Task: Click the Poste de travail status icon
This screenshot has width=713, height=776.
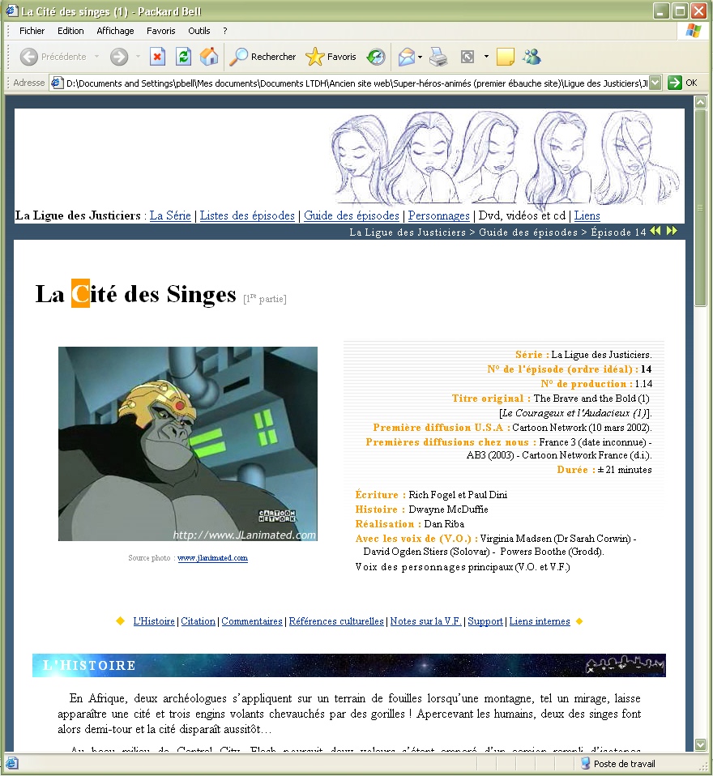Action: tap(585, 763)
